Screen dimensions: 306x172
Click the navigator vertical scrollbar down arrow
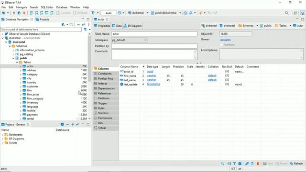89,118
